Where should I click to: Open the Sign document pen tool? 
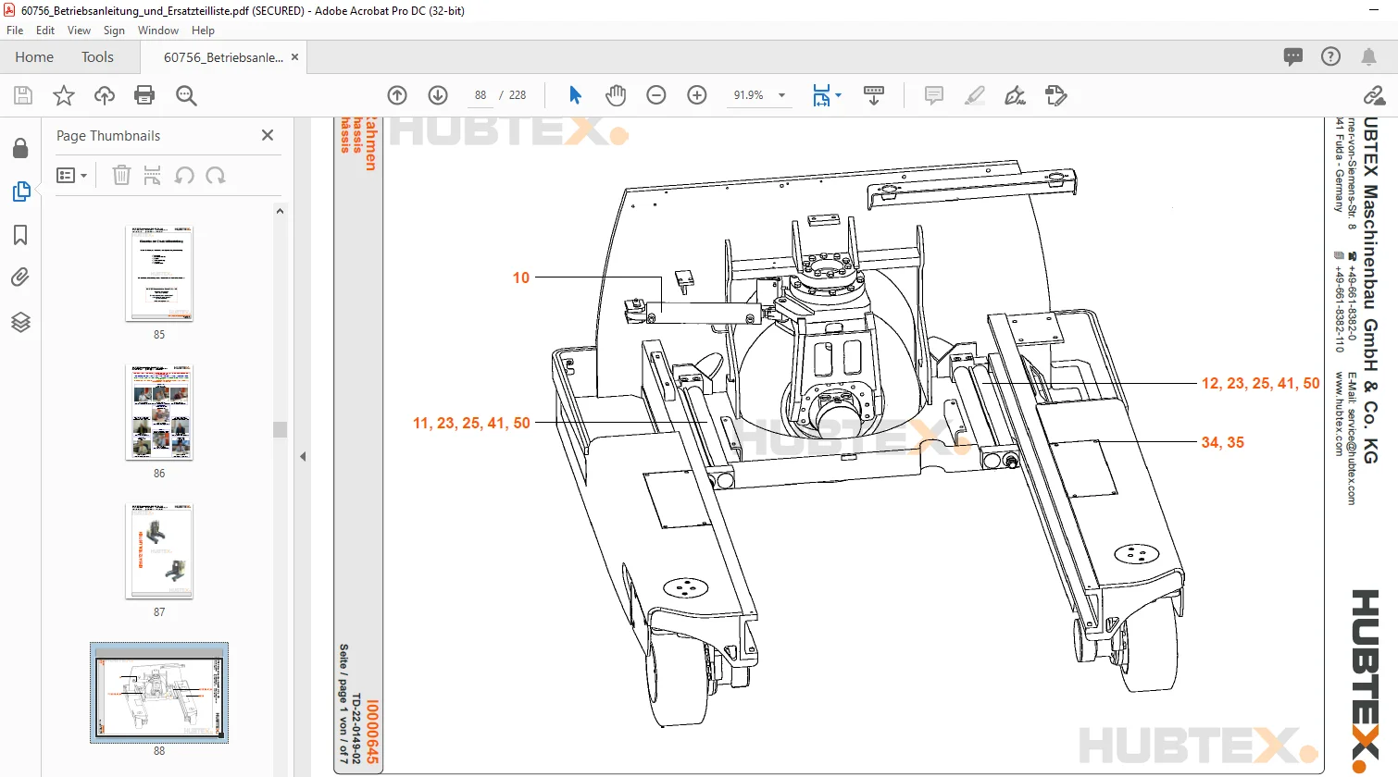pos(1016,95)
